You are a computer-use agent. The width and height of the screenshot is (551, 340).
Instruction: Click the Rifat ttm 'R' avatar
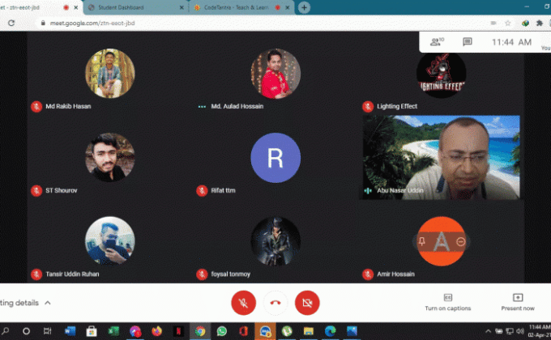click(x=275, y=158)
